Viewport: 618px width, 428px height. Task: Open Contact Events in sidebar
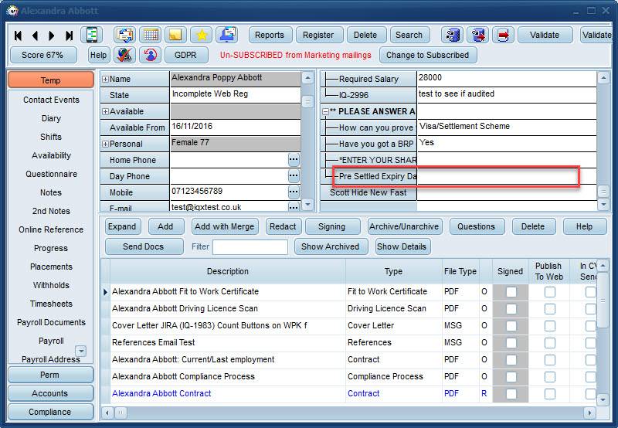[51, 100]
